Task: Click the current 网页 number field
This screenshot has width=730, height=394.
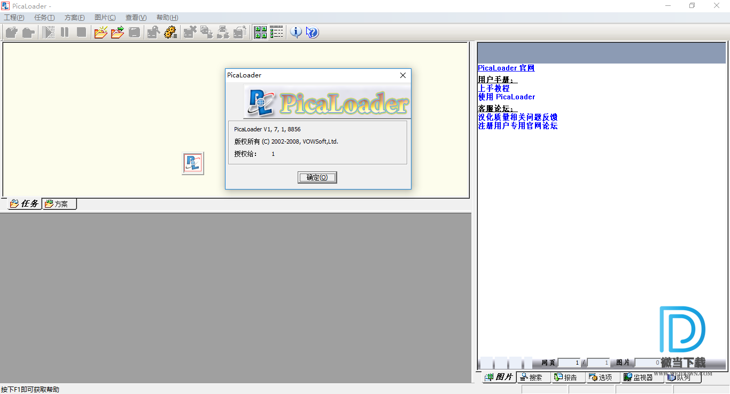Action: [x=569, y=363]
